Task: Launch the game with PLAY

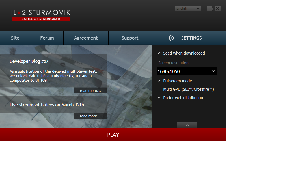Action: [x=113, y=134]
